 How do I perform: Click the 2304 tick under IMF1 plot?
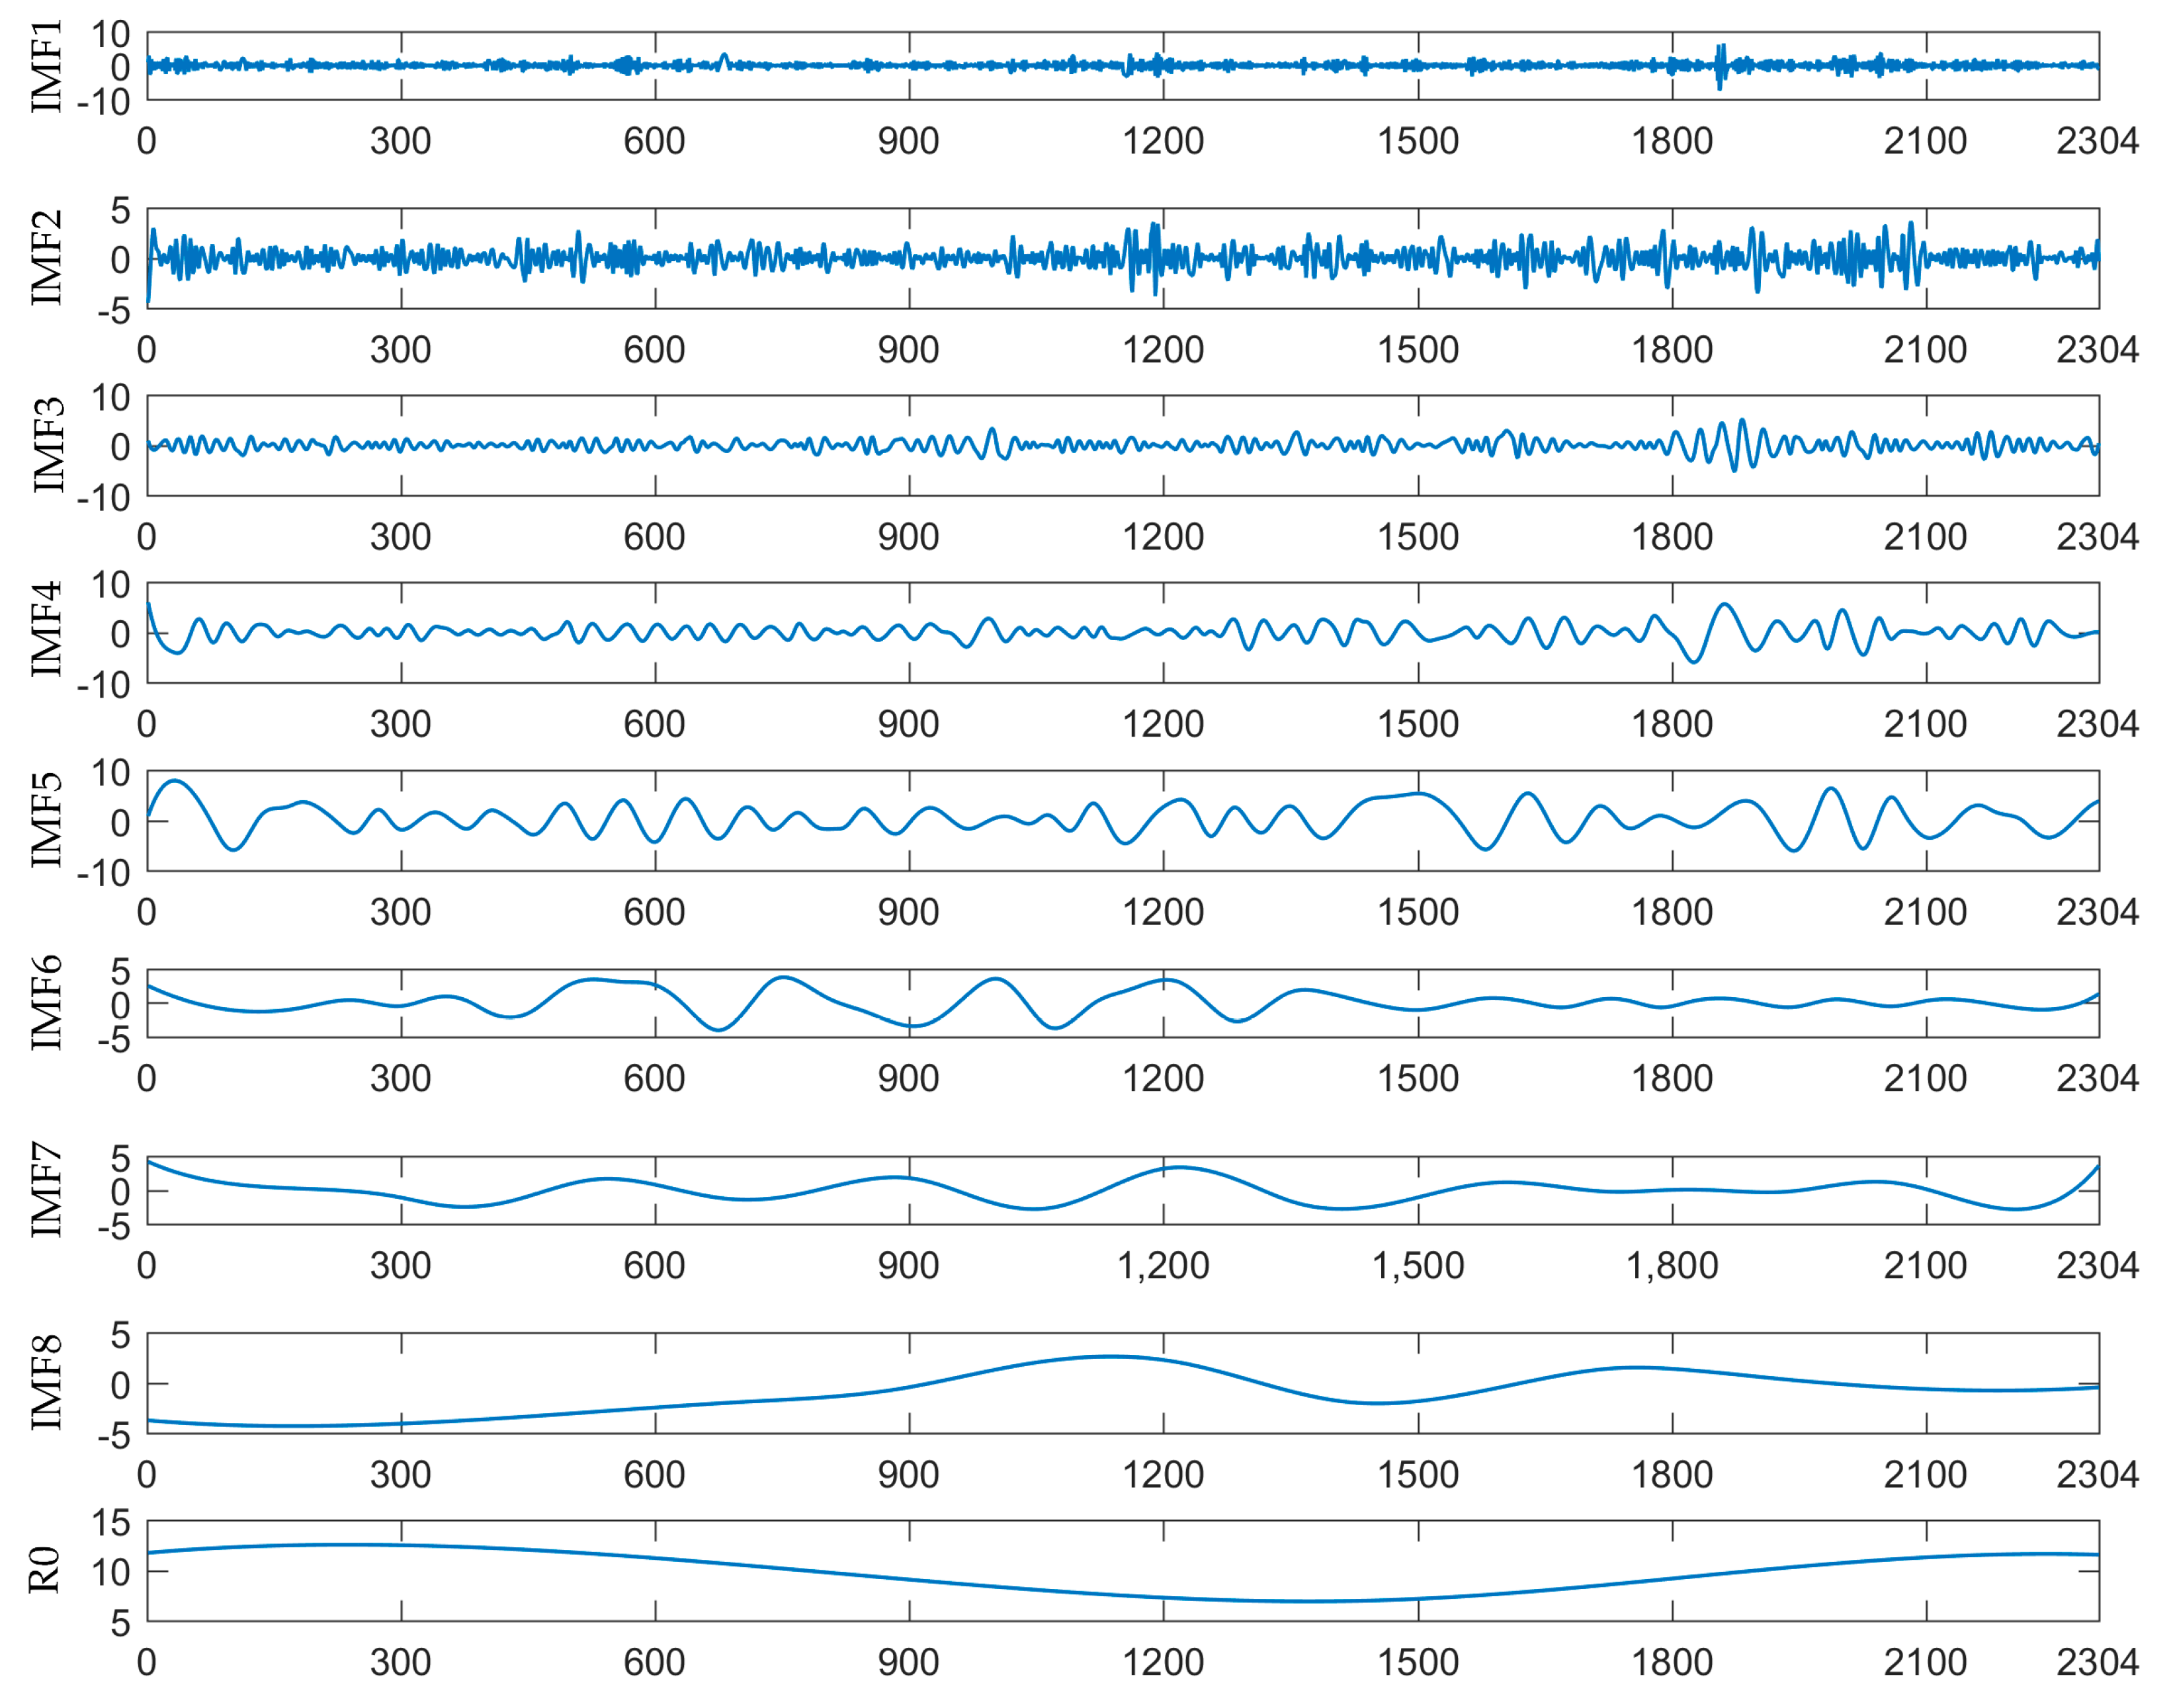pos(2097,141)
